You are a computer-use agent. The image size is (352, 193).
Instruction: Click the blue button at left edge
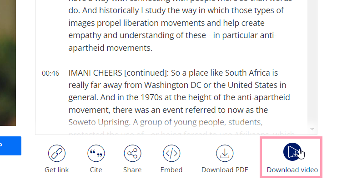[10, 145]
